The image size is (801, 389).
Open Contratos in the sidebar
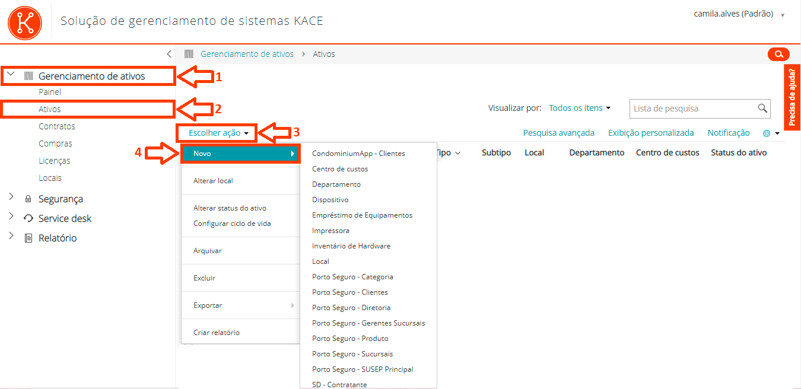pos(57,126)
